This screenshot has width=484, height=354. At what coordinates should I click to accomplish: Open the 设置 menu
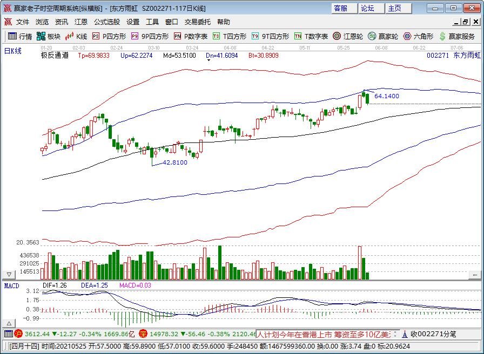[x=133, y=22]
